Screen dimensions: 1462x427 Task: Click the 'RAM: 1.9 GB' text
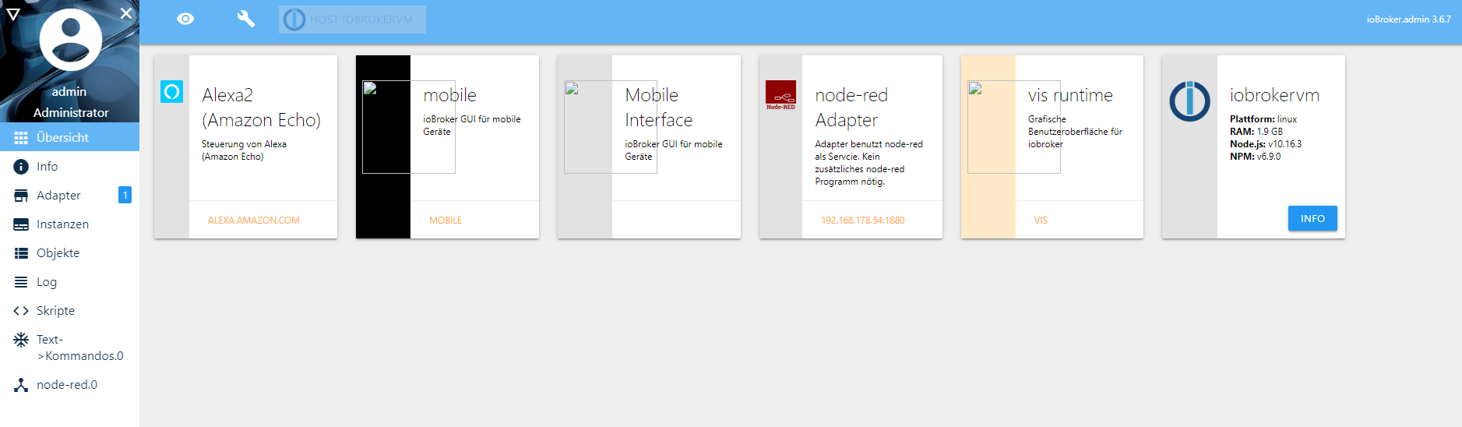pyautogui.click(x=1256, y=132)
